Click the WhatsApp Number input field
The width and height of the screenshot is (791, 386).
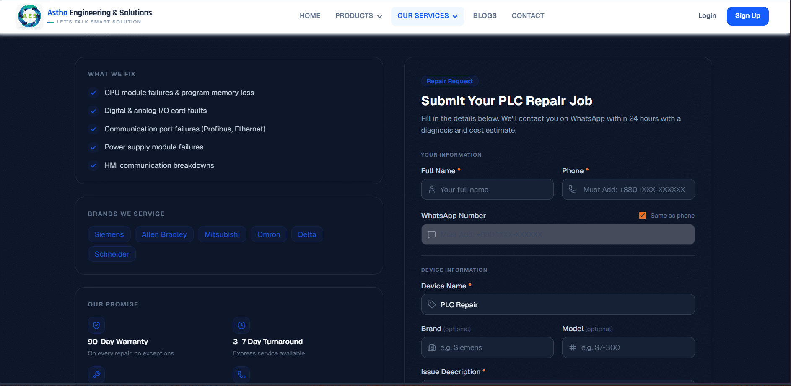tap(558, 234)
